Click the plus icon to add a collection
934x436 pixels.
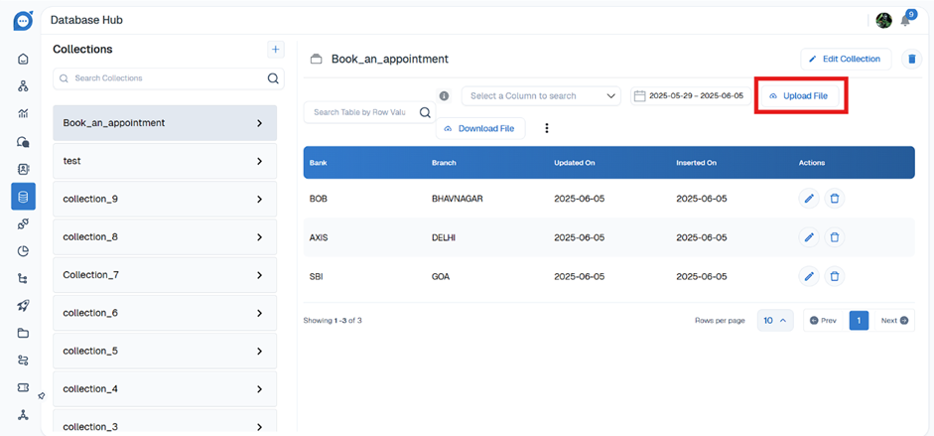pyautogui.click(x=275, y=50)
